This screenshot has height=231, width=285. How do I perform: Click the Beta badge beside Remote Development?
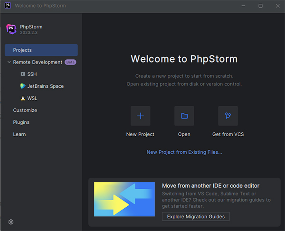tap(70, 62)
